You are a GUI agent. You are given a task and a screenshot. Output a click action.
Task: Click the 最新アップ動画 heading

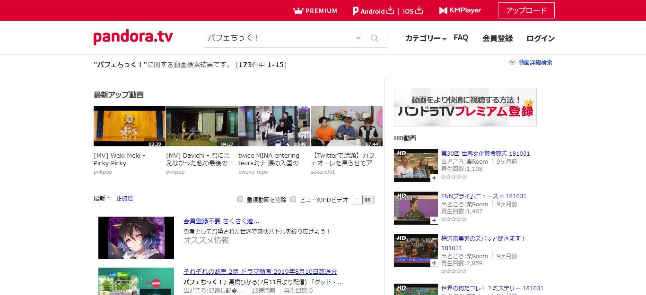click(x=119, y=94)
